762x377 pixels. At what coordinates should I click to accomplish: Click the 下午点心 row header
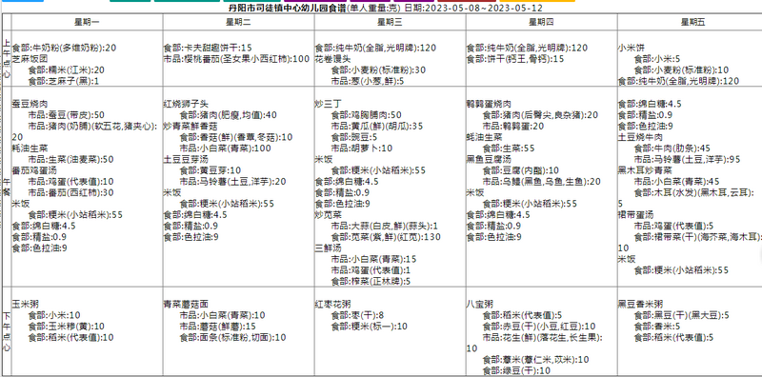[7, 331]
